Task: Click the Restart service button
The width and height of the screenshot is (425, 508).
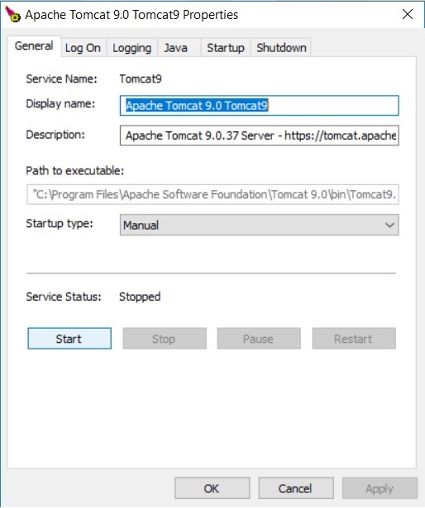Action: coord(354,339)
